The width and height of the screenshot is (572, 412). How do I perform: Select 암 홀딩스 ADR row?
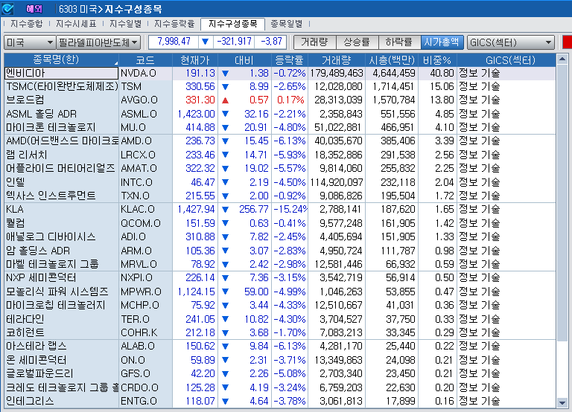[280, 251]
